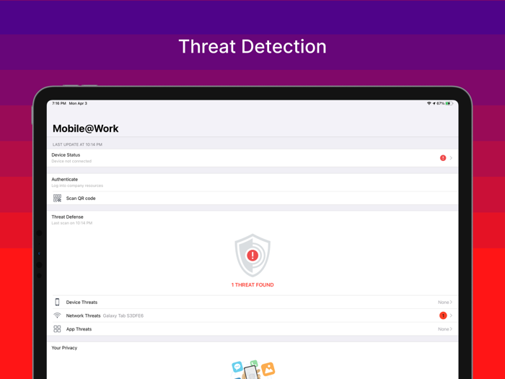Open the App Threats row
The width and height of the screenshot is (505, 379).
click(252, 329)
